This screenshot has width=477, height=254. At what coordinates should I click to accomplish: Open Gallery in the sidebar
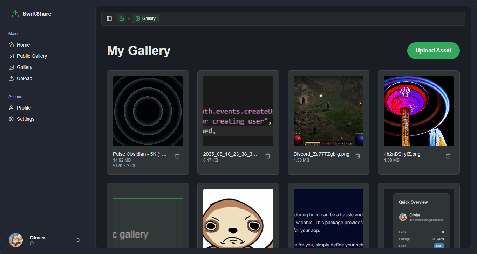[x=45, y=67]
